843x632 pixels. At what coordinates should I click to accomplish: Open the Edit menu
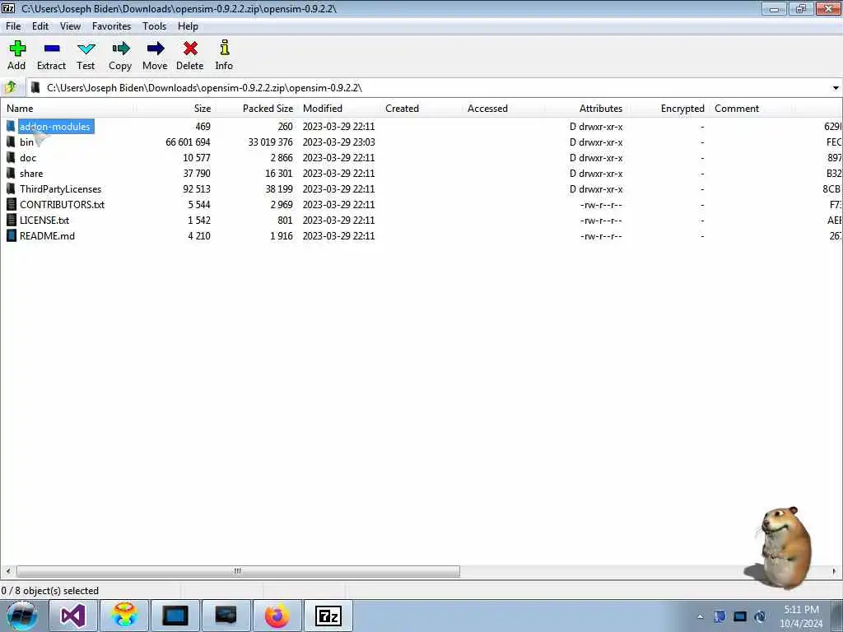click(40, 26)
